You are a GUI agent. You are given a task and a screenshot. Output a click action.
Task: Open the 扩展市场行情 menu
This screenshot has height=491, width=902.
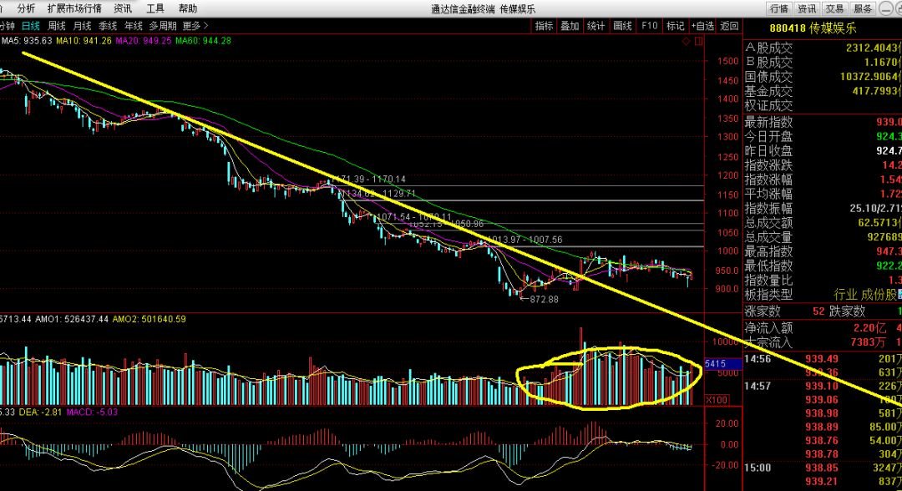74,8
